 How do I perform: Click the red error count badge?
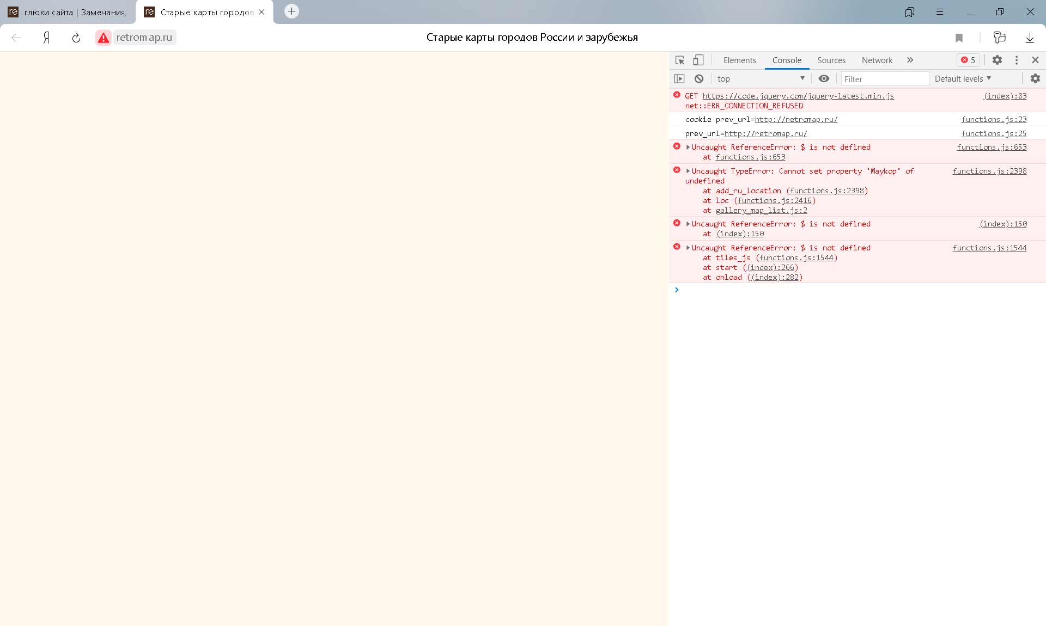coord(968,60)
